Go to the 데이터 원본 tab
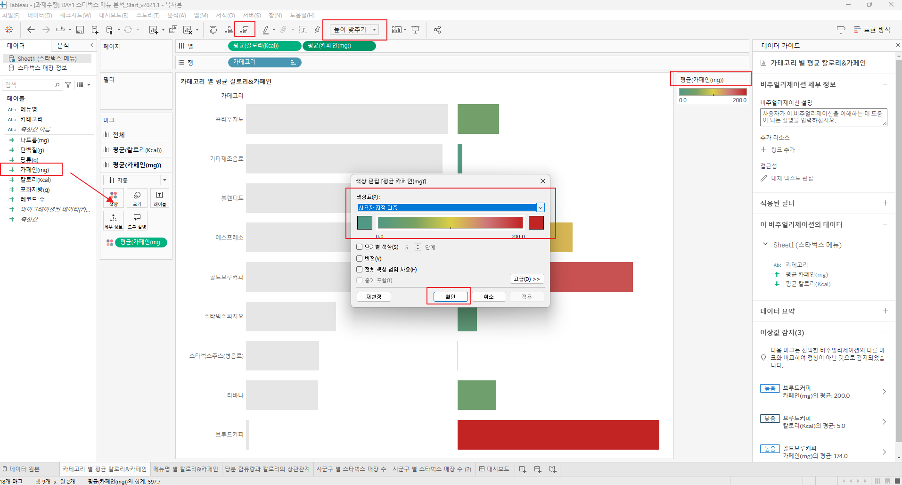 [x=21, y=469]
